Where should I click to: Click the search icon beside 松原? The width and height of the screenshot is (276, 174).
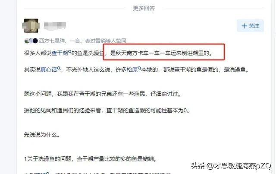pyautogui.click(x=140, y=68)
